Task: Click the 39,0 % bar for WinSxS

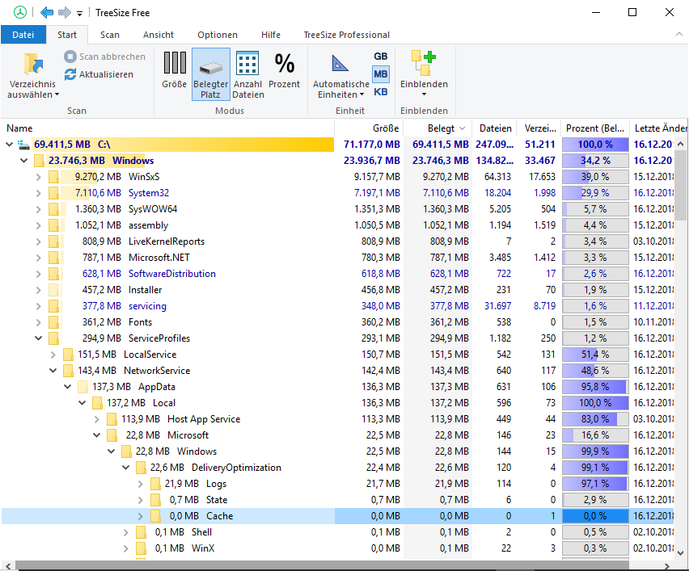Action: [595, 177]
